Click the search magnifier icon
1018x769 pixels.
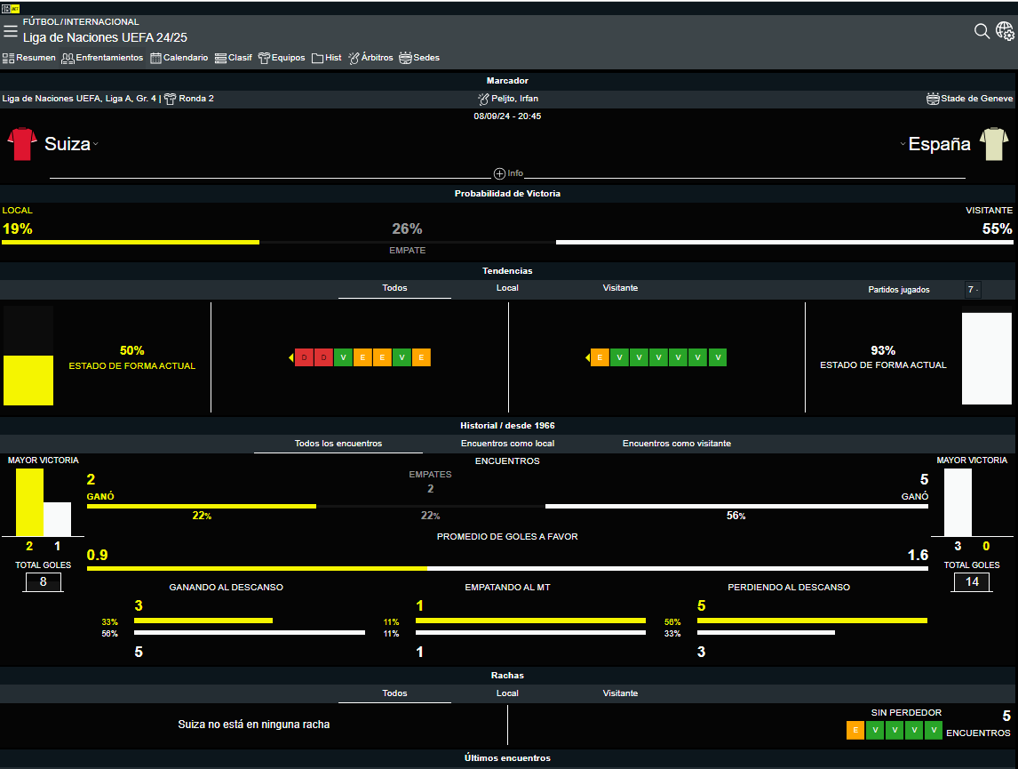[982, 31]
